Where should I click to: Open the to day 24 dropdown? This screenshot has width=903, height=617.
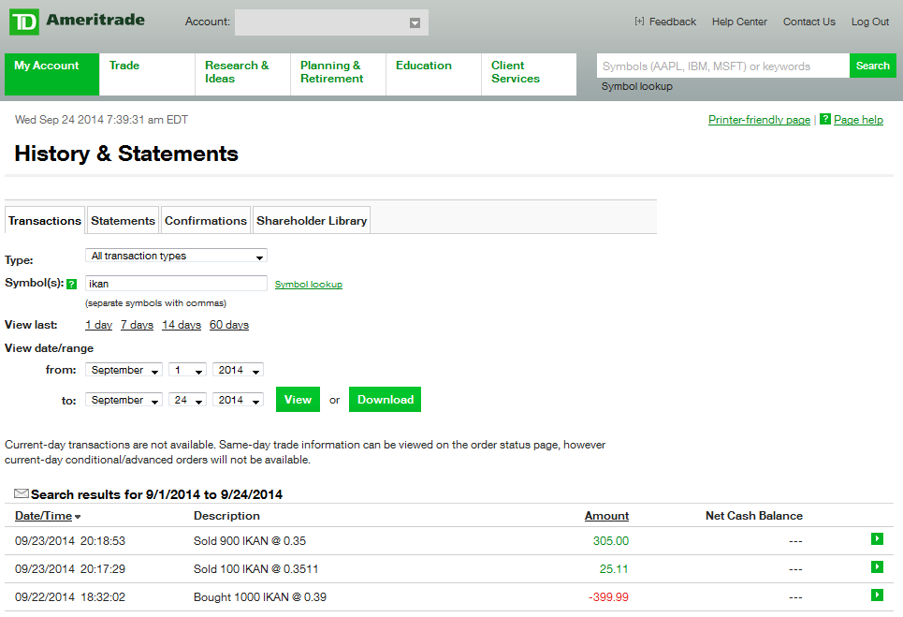(x=187, y=400)
